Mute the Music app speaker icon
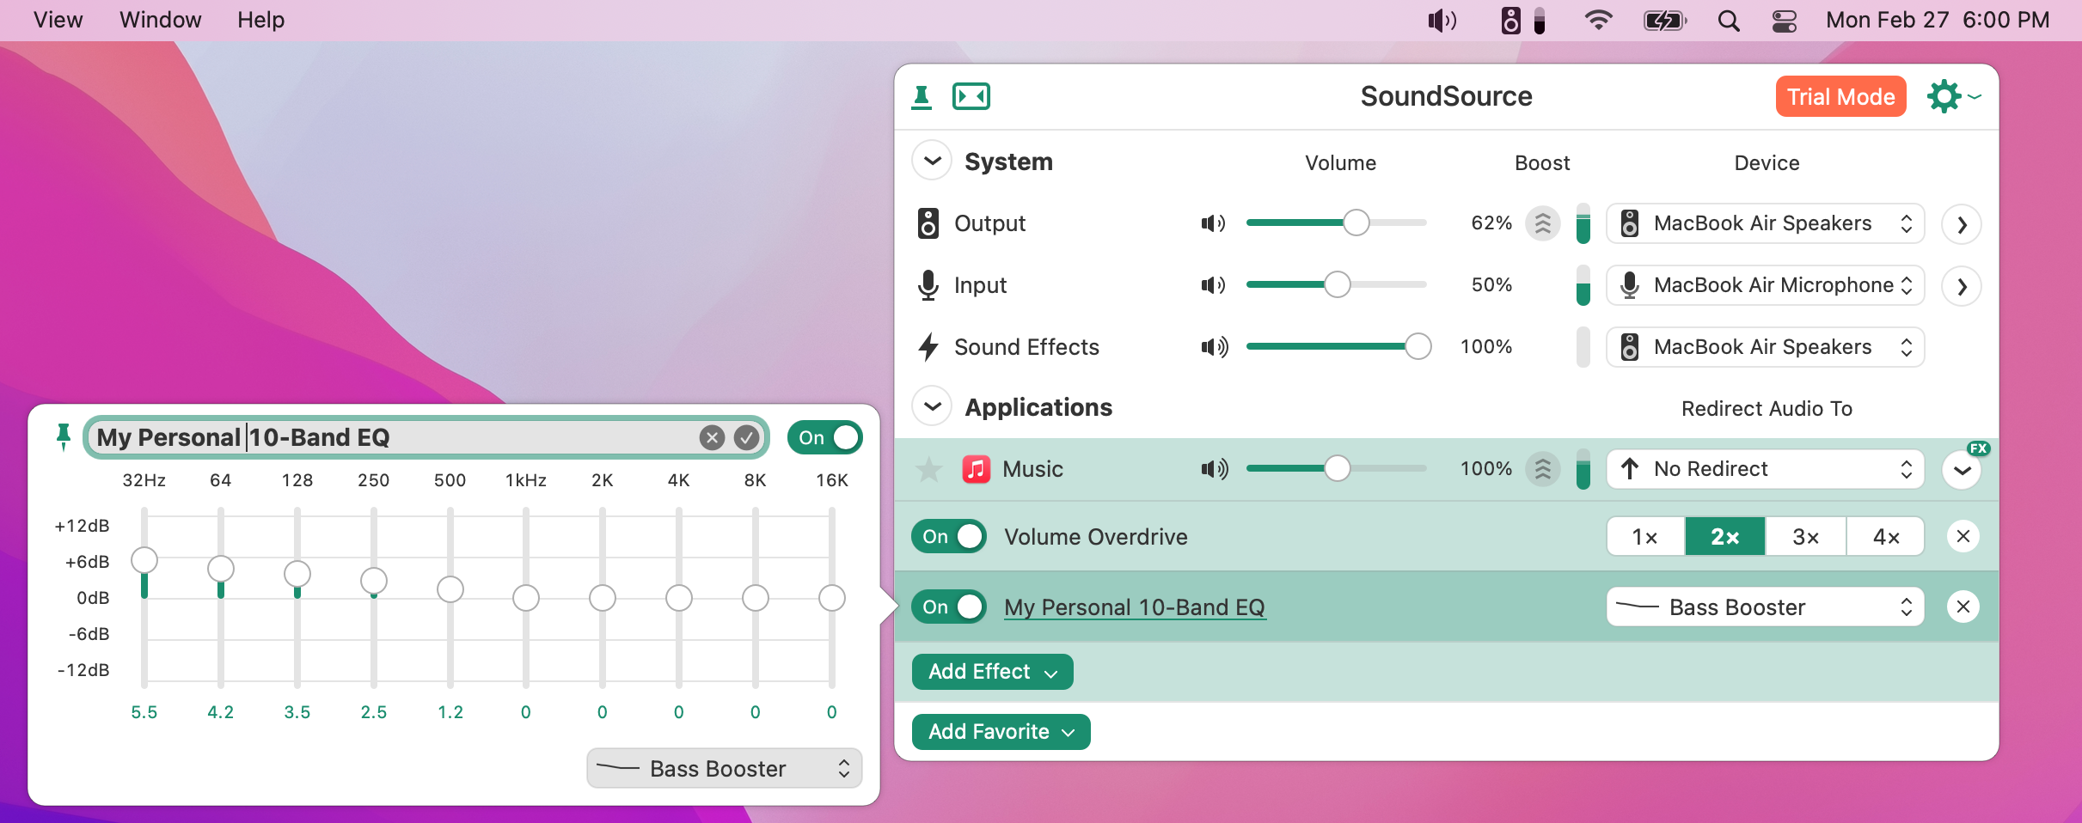This screenshot has width=2082, height=823. coord(1214,469)
